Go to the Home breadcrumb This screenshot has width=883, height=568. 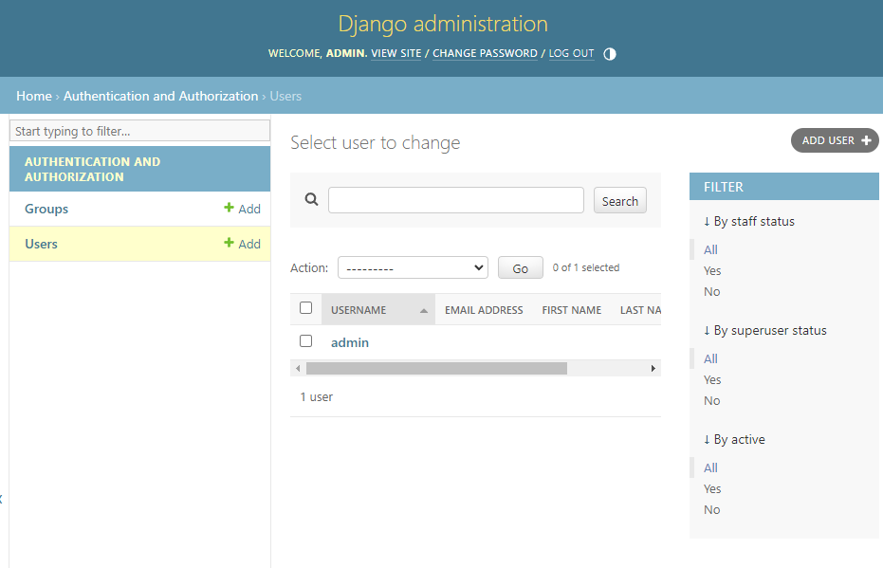tap(34, 97)
